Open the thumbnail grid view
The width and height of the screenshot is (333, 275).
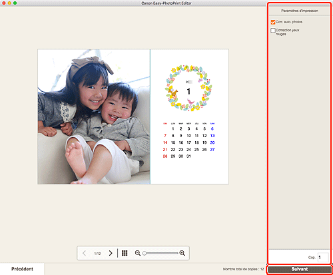coord(125,253)
